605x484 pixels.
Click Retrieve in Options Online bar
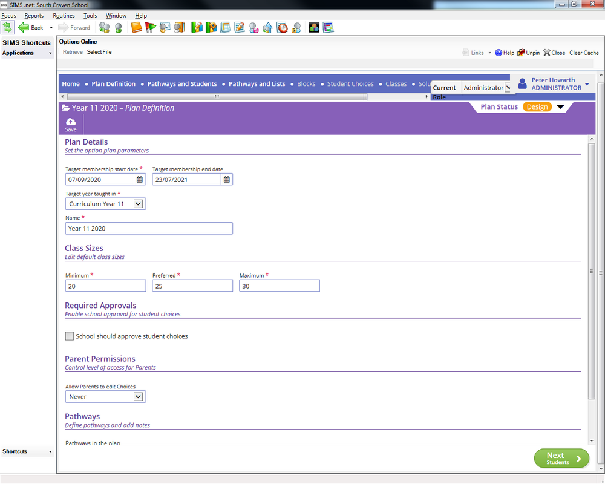coord(73,51)
